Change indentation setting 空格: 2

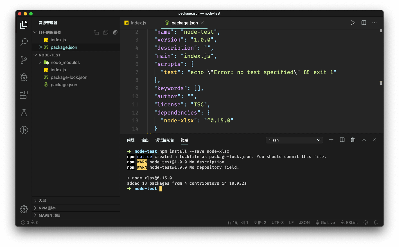260,222
